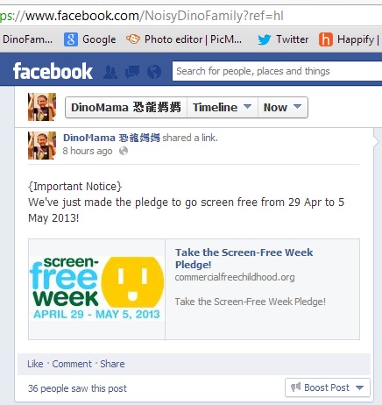
Task: Open the Happify bookmark
Action: (349, 39)
